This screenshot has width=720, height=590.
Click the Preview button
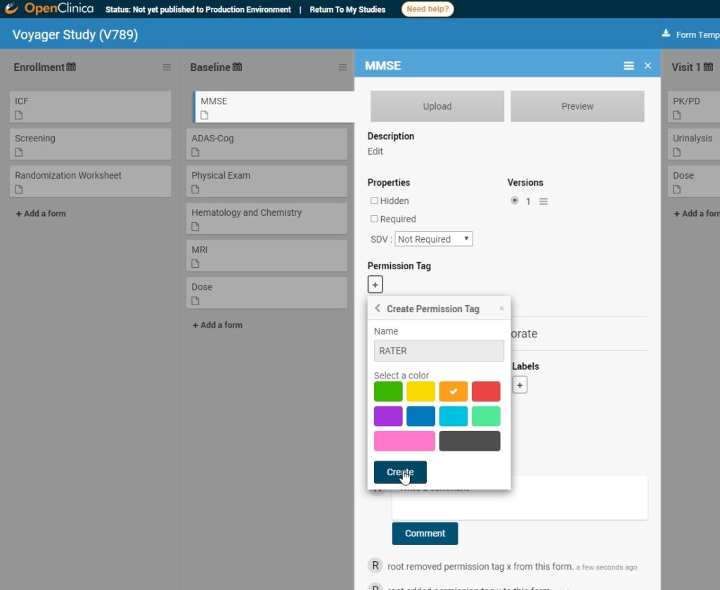(577, 106)
